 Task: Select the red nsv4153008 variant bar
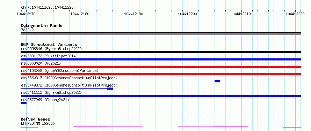click(x=161, y=74)
